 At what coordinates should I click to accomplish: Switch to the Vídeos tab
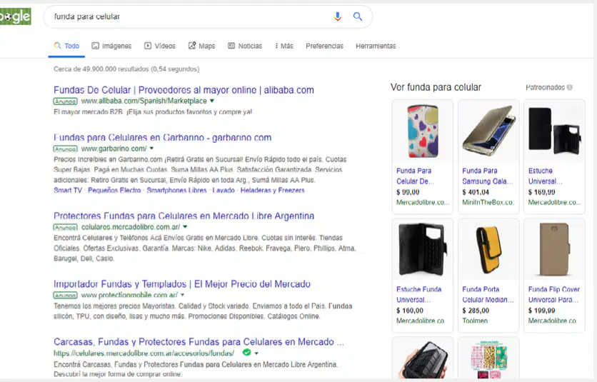[160, 46]
